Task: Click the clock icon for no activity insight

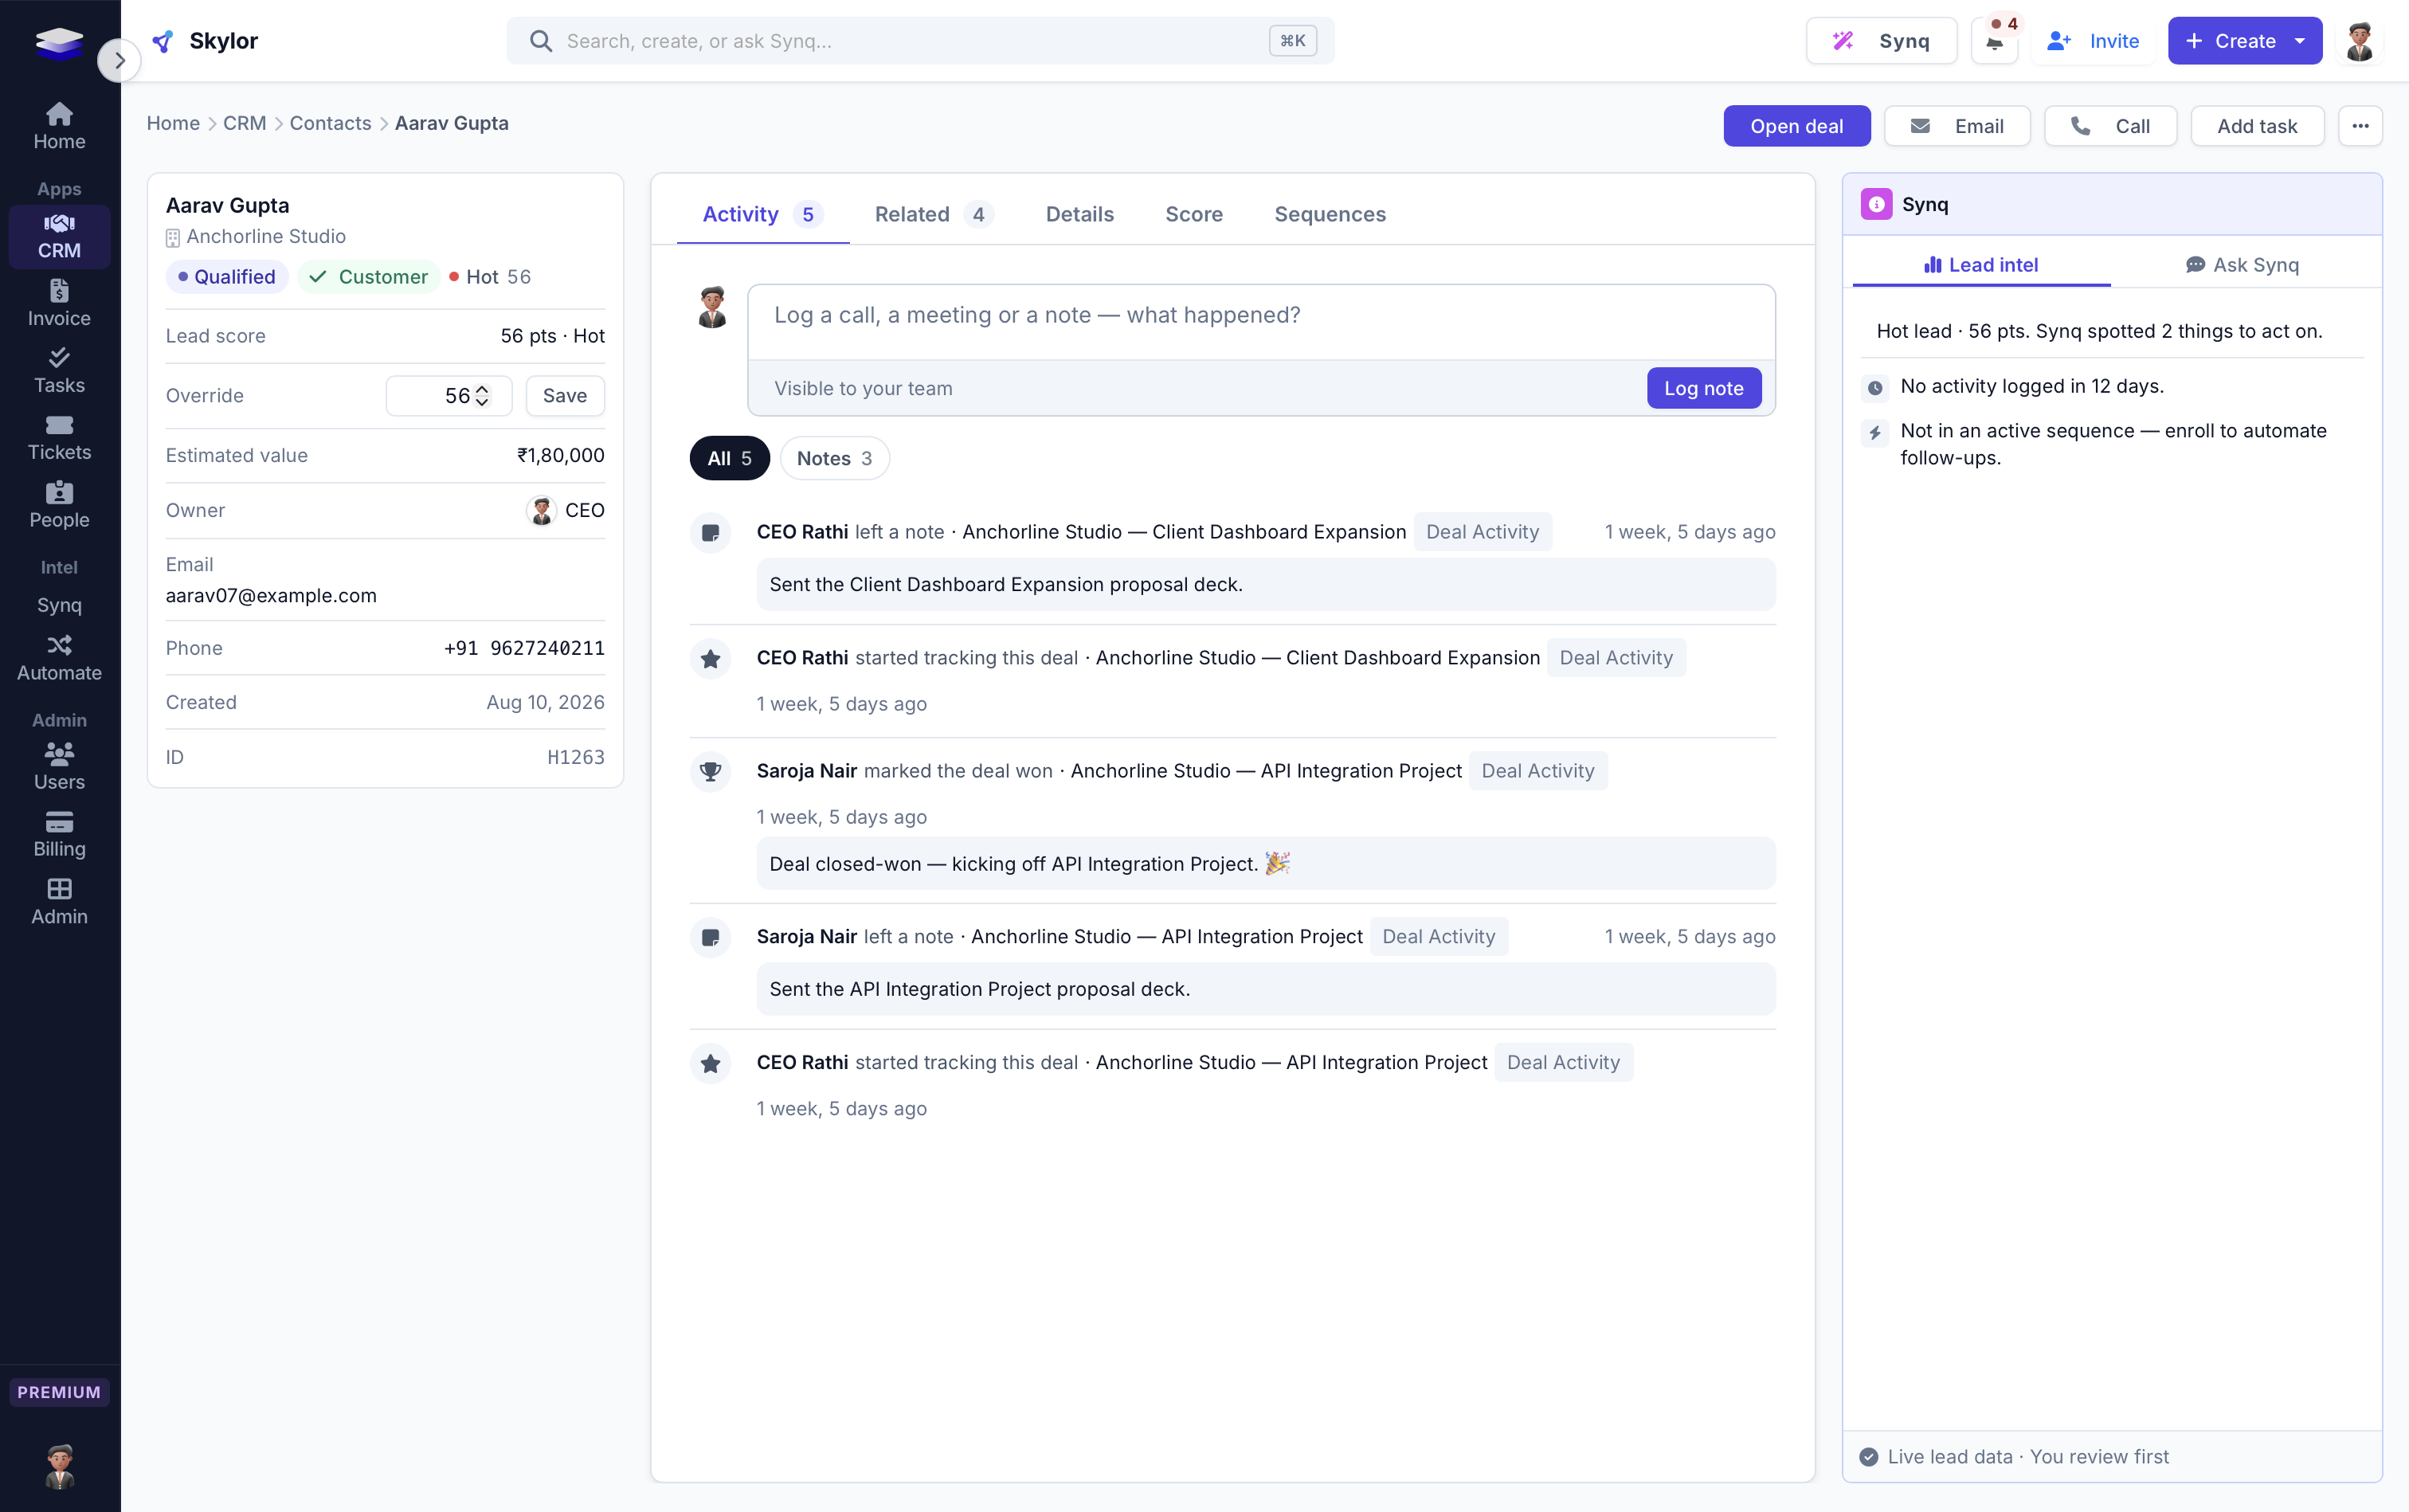Action: click(x=1875, y=388)
